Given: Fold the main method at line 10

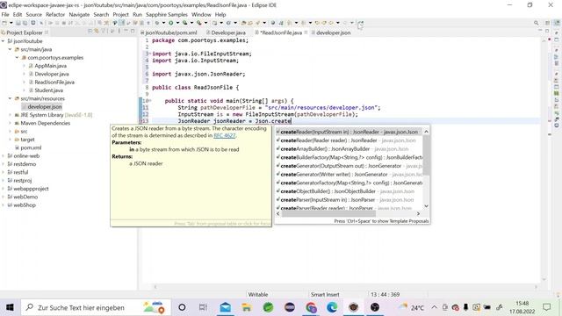Looking at the screenshot, I should pos(150,101).
